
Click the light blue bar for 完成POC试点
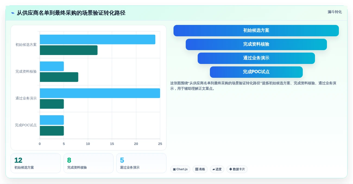coord(52,120)
